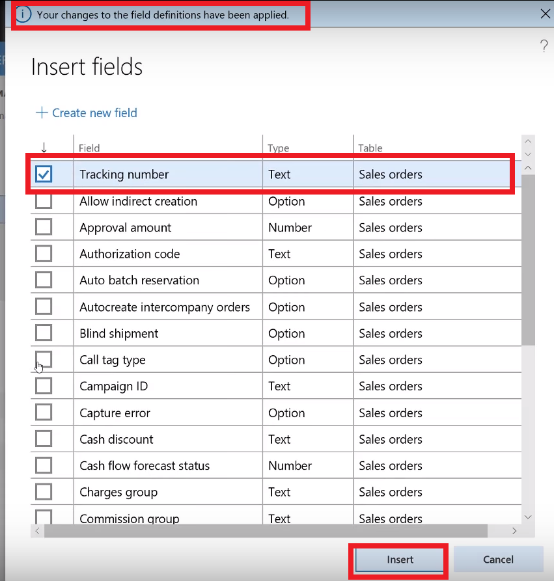Screen dimensions: 554x581
Task: Uncheck the Tracking number checkbox
Action: (x=45, y=174)
